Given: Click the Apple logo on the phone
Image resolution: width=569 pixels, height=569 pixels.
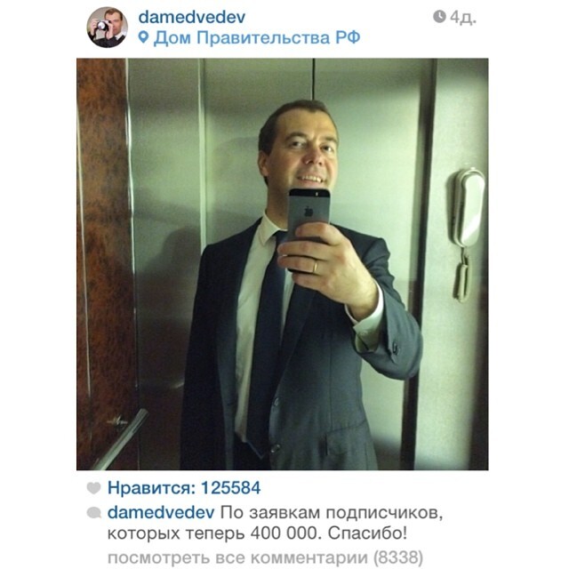Looking at the screenshot, I should pyautogui.click(x=309, y=212).
